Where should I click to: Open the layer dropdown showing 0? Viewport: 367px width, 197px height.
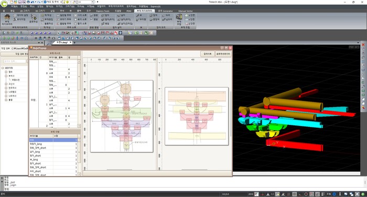pyautogui.click(x=78, y=2)
